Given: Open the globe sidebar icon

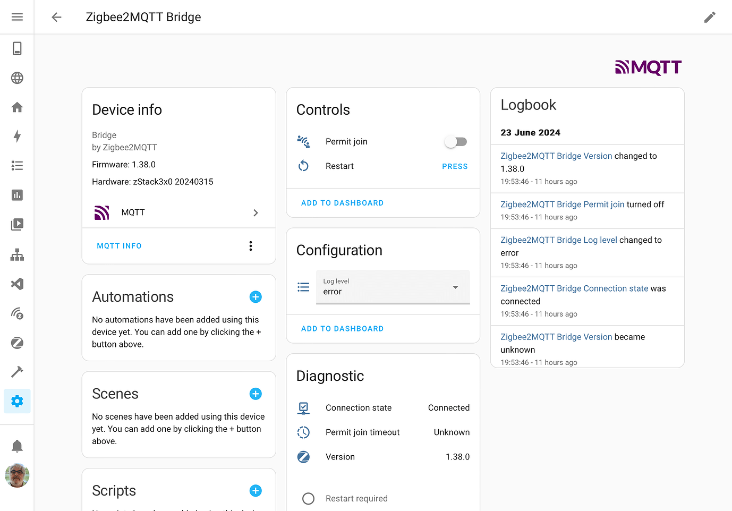Looking at the screenshot, I should click(x=17, y=78).
